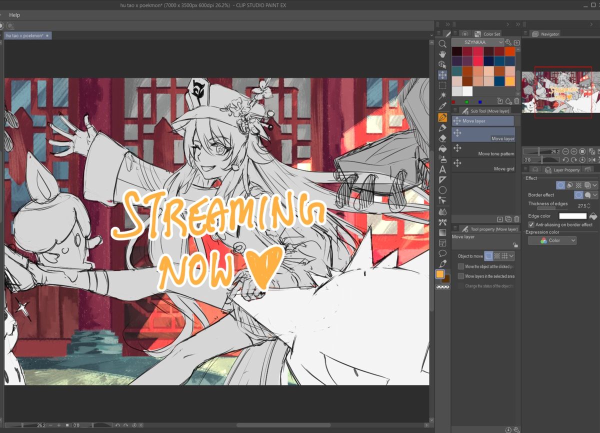Open the Help menu
This screenshot has height=433, width=600.
tap(14, 15)
